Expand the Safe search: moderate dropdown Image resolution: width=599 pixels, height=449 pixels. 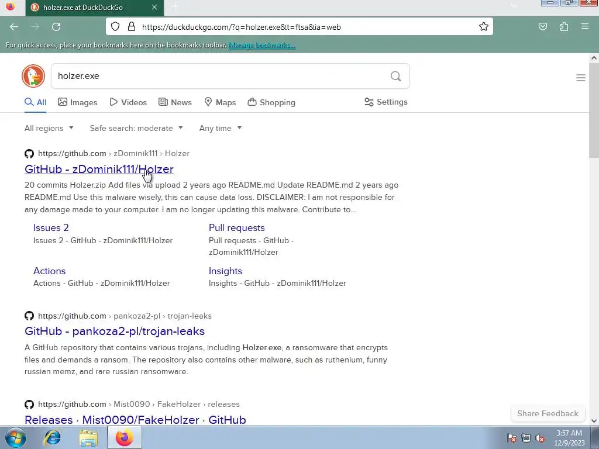[136, 128]
